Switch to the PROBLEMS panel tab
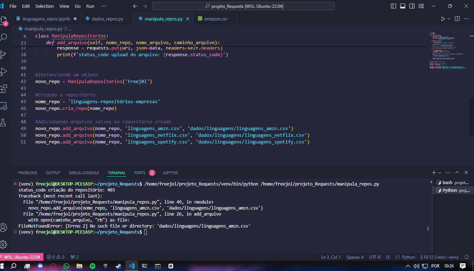474x271 pixels. (28, 173)
